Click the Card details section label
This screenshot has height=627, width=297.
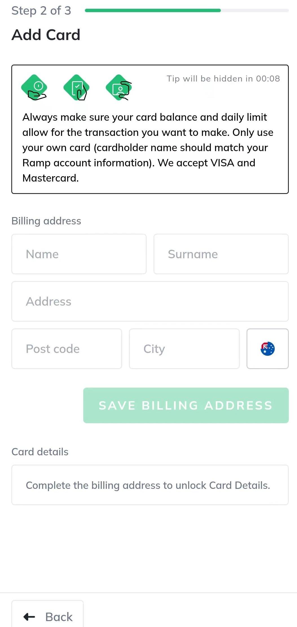[40, 452]
